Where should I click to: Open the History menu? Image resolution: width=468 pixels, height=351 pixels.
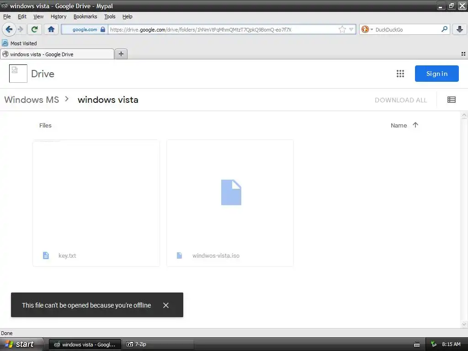(x=58, y=16)
